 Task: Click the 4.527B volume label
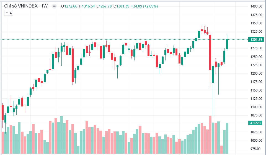click(x=256, y=123)
